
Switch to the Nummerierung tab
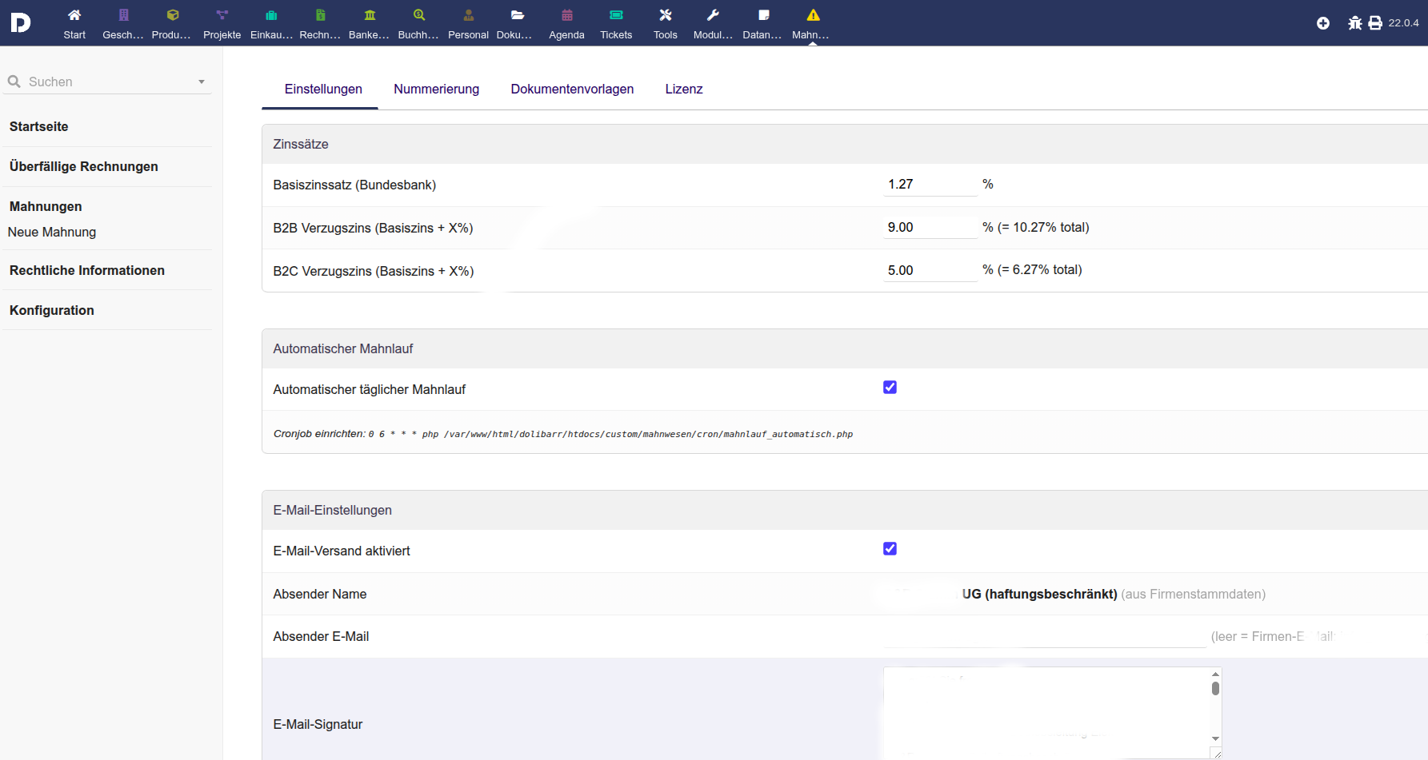436,90
